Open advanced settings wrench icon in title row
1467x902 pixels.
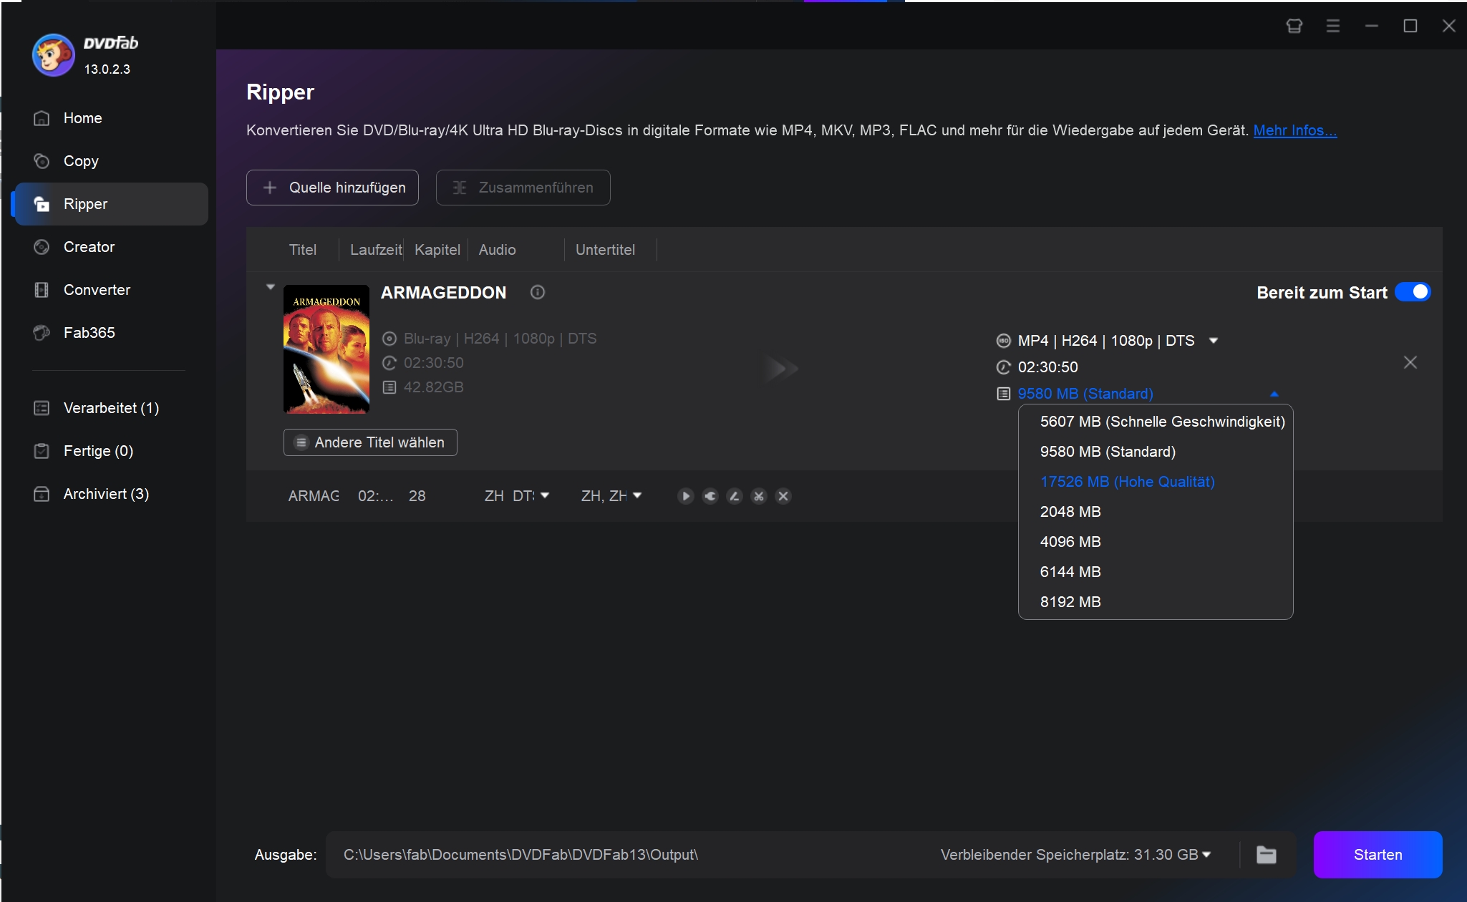coord(710,496)
